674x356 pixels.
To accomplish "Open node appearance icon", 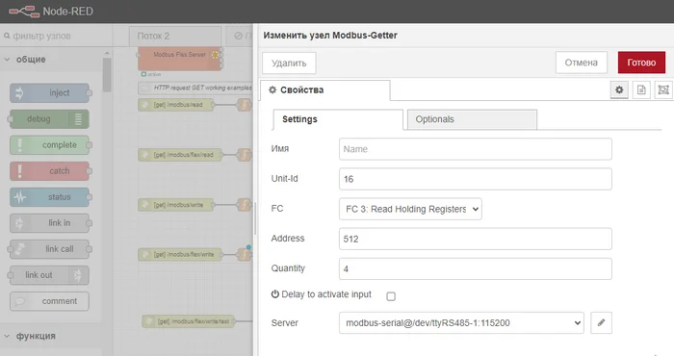I will (x=663, y=89).
